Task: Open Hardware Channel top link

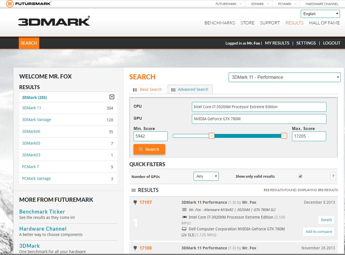Action: click(x=322, y=4)
